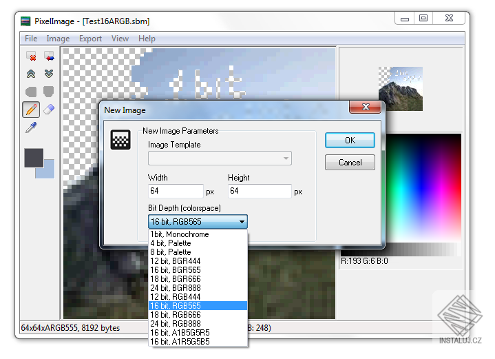Click into the Width input field
The width and height of the screenshot is (495, 359).
click(x=176, y=191)
